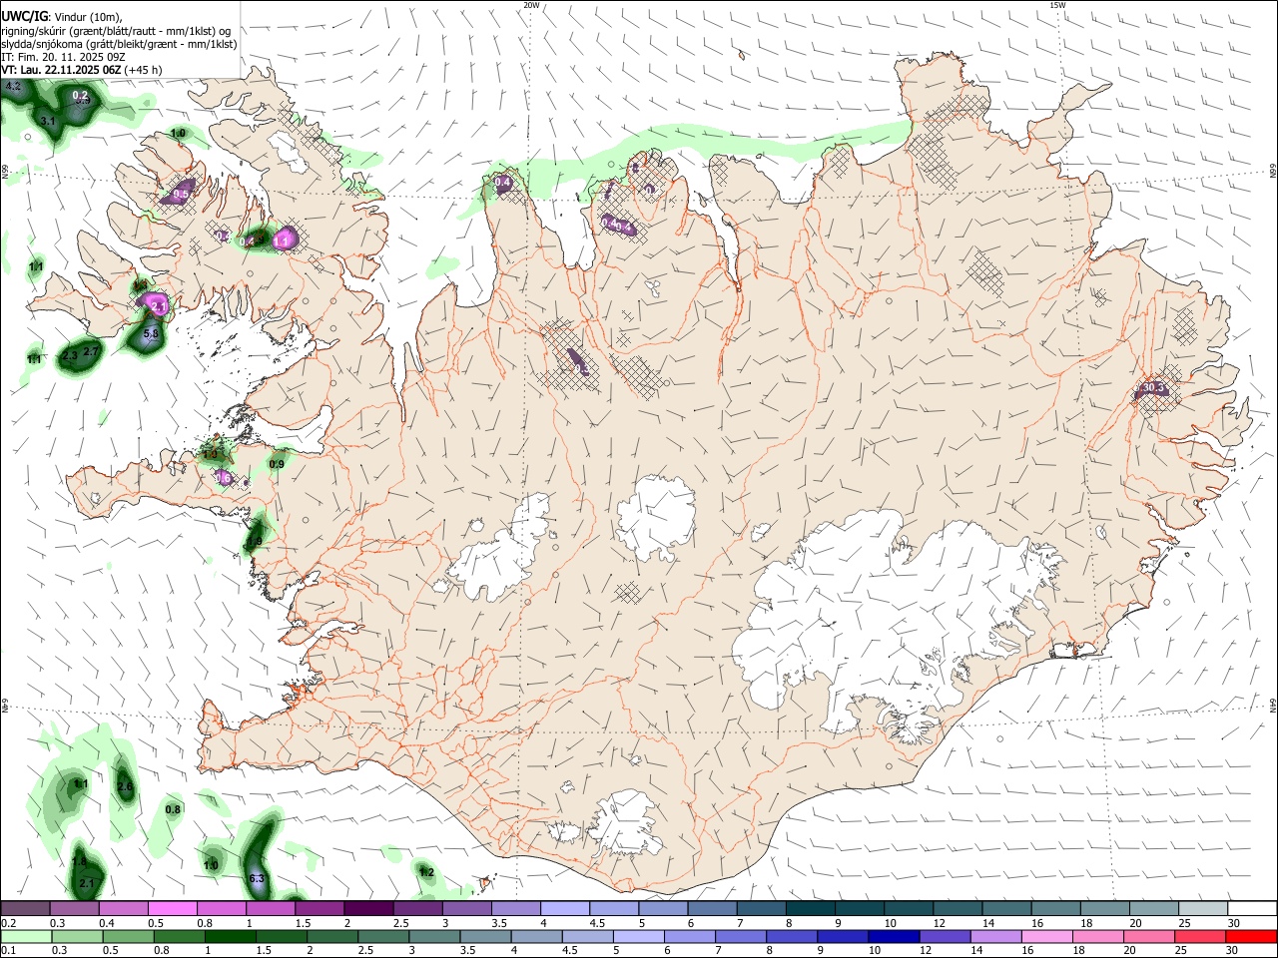The width and height of the screenshot is (1278, 958).
Task: Select the darkest purple swatch between 2 and 2.5
Action: tap(368, 908)
